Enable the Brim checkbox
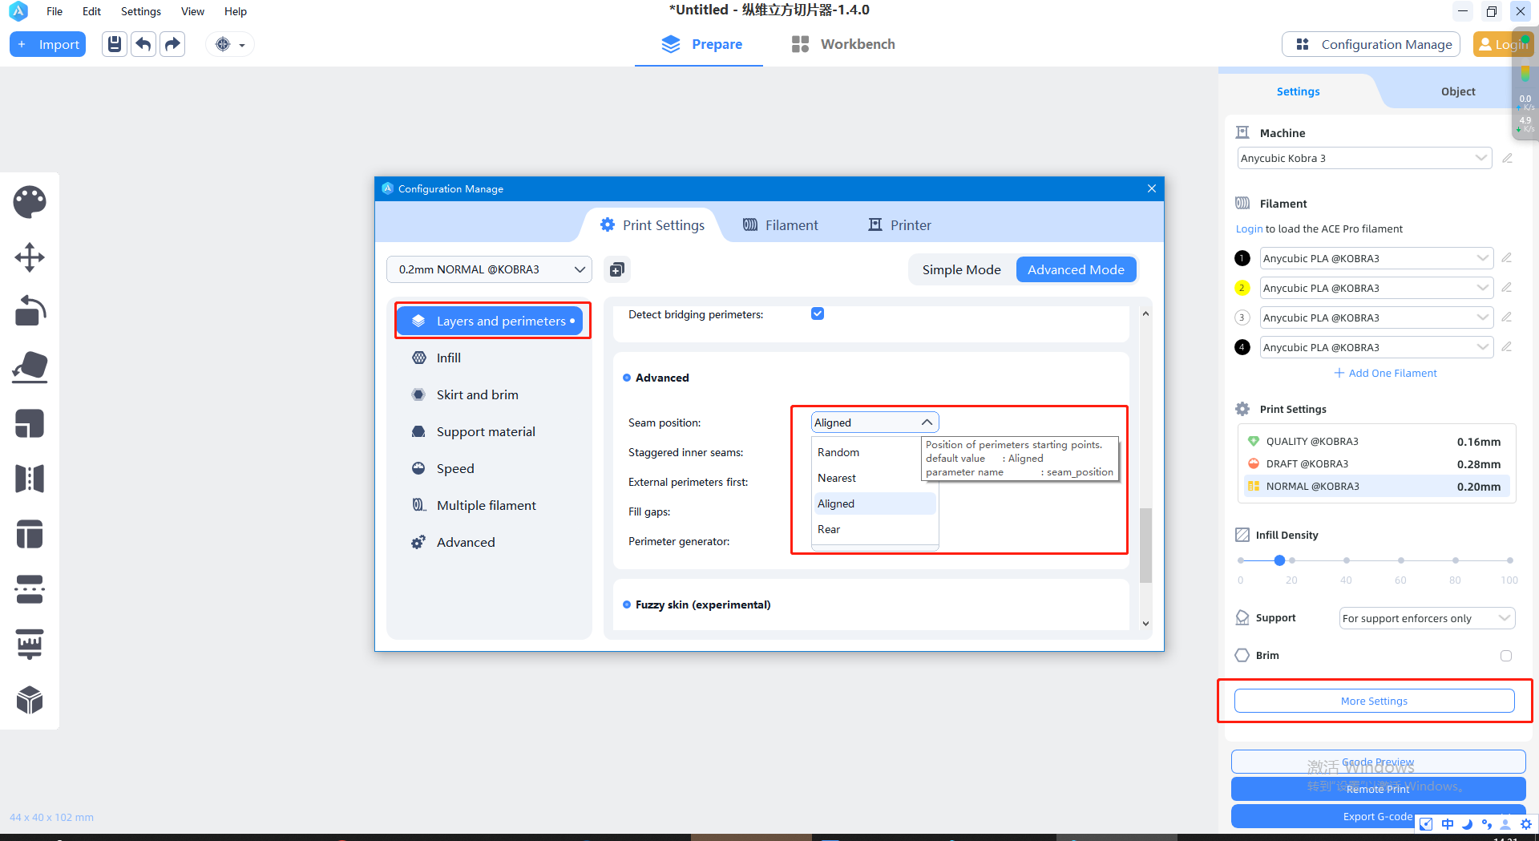 (1506, 656)
